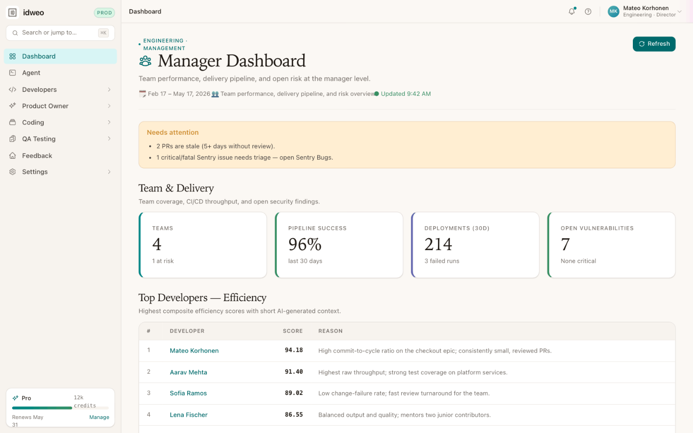Open the user account dropdown arrow
Viewport: 693px width, 433px height.
[x=680, y=12]
